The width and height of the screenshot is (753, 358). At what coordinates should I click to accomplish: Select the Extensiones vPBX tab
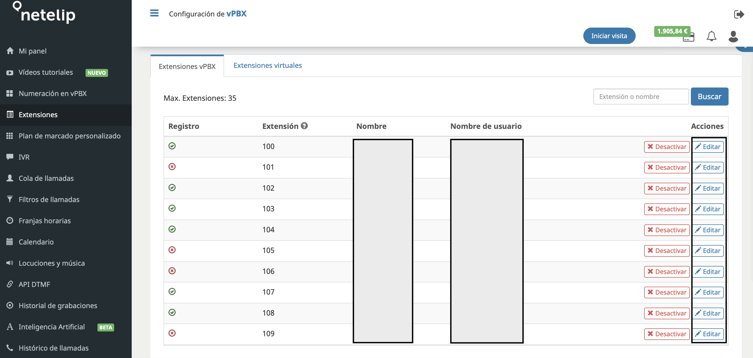pyautogui.click(x=187, y=66)
